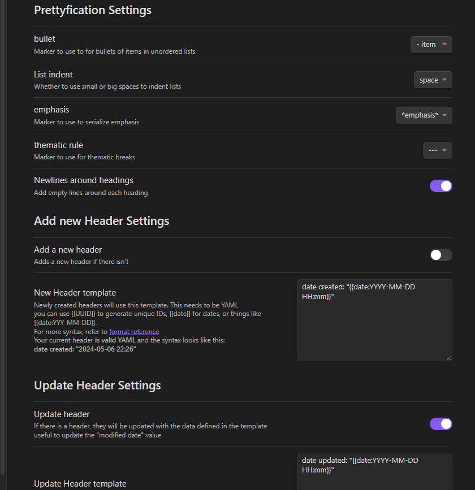Click 'Marker to use to serialize emphasis' description
475x490 pixels.
coord(87,122)
